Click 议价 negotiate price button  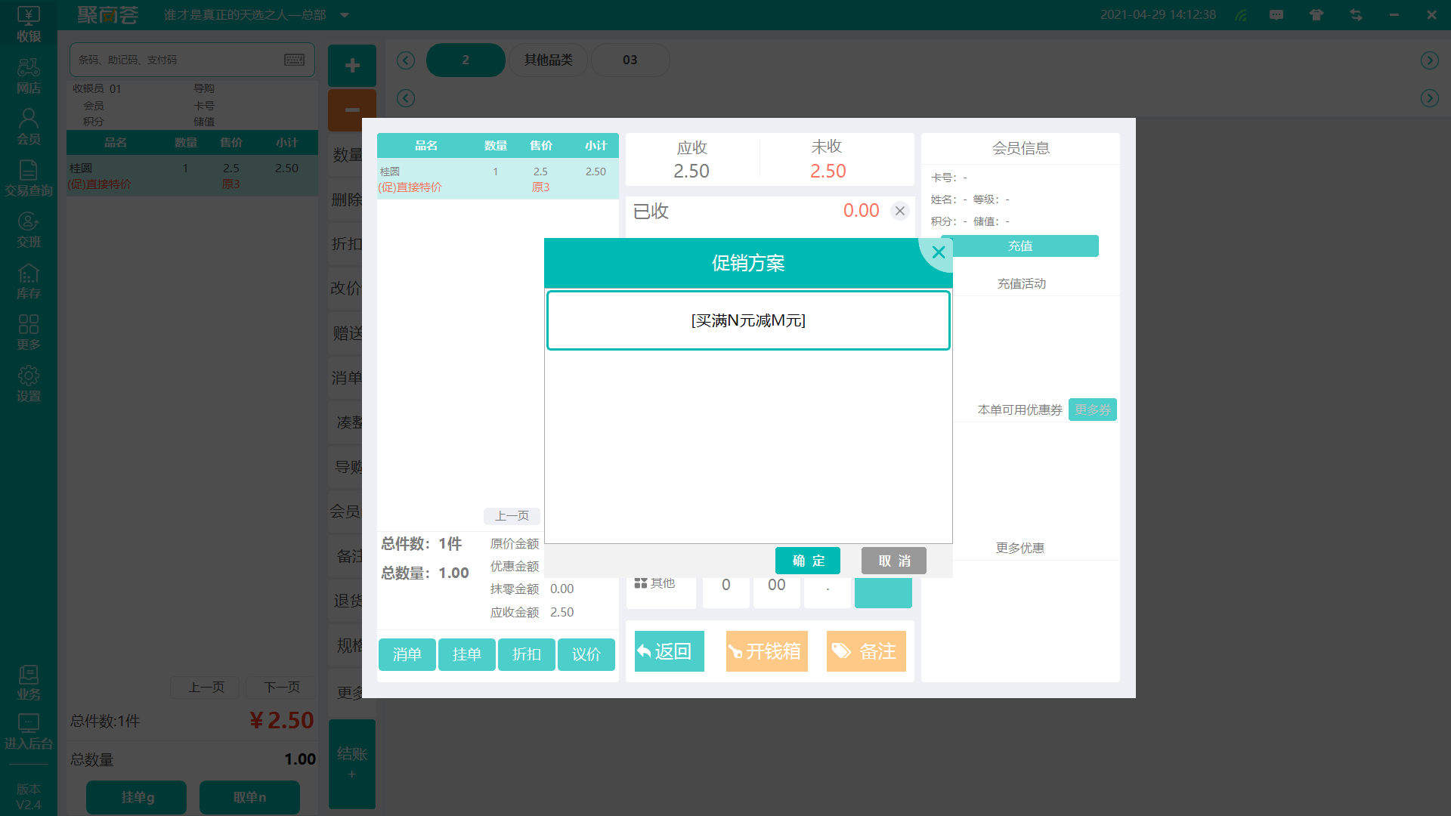click(x=586, y=654)
